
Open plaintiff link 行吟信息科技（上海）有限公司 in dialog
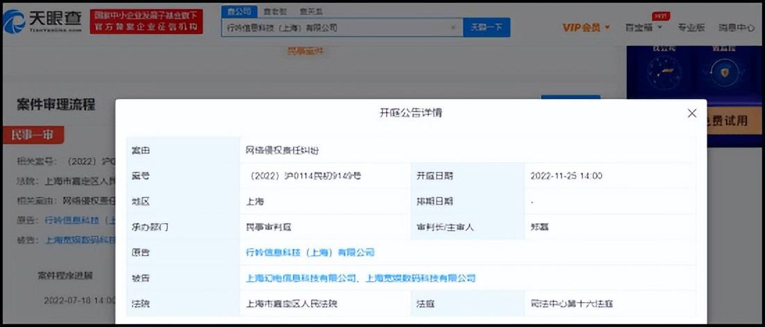tap(310, 252)
